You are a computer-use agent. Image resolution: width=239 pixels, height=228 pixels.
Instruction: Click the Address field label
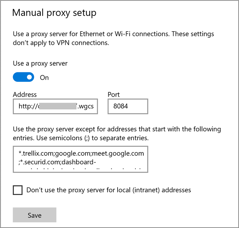25,95
